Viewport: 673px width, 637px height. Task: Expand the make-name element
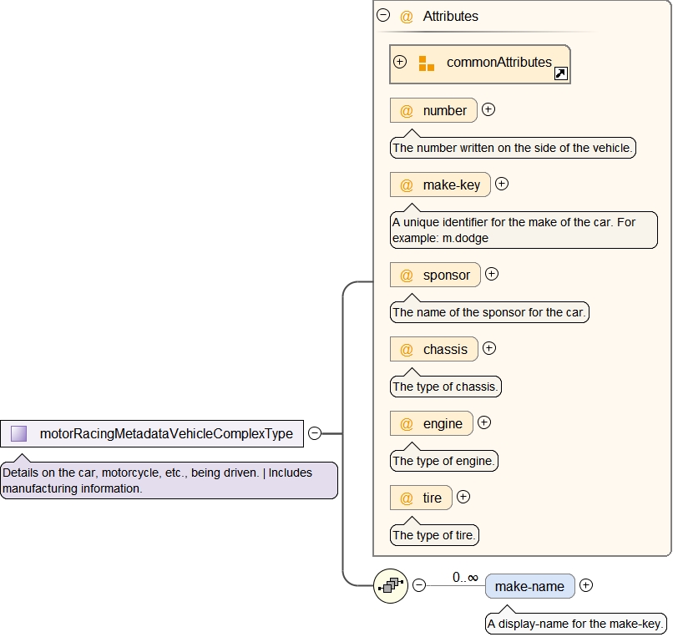(586, 585)
